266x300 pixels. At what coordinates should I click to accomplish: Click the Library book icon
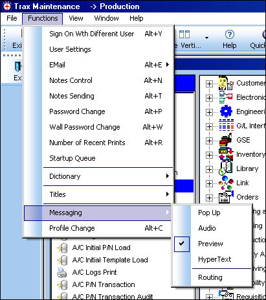pyautogui.click(x=226, y=168)
